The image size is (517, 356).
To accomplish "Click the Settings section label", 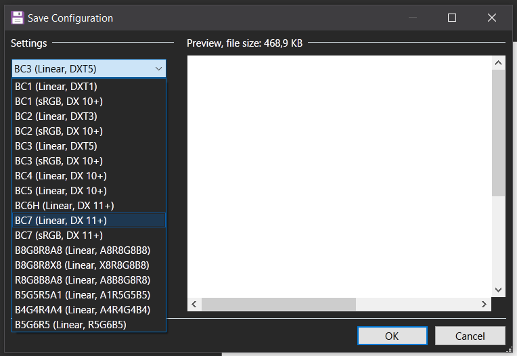I will (x=28, y=43).
